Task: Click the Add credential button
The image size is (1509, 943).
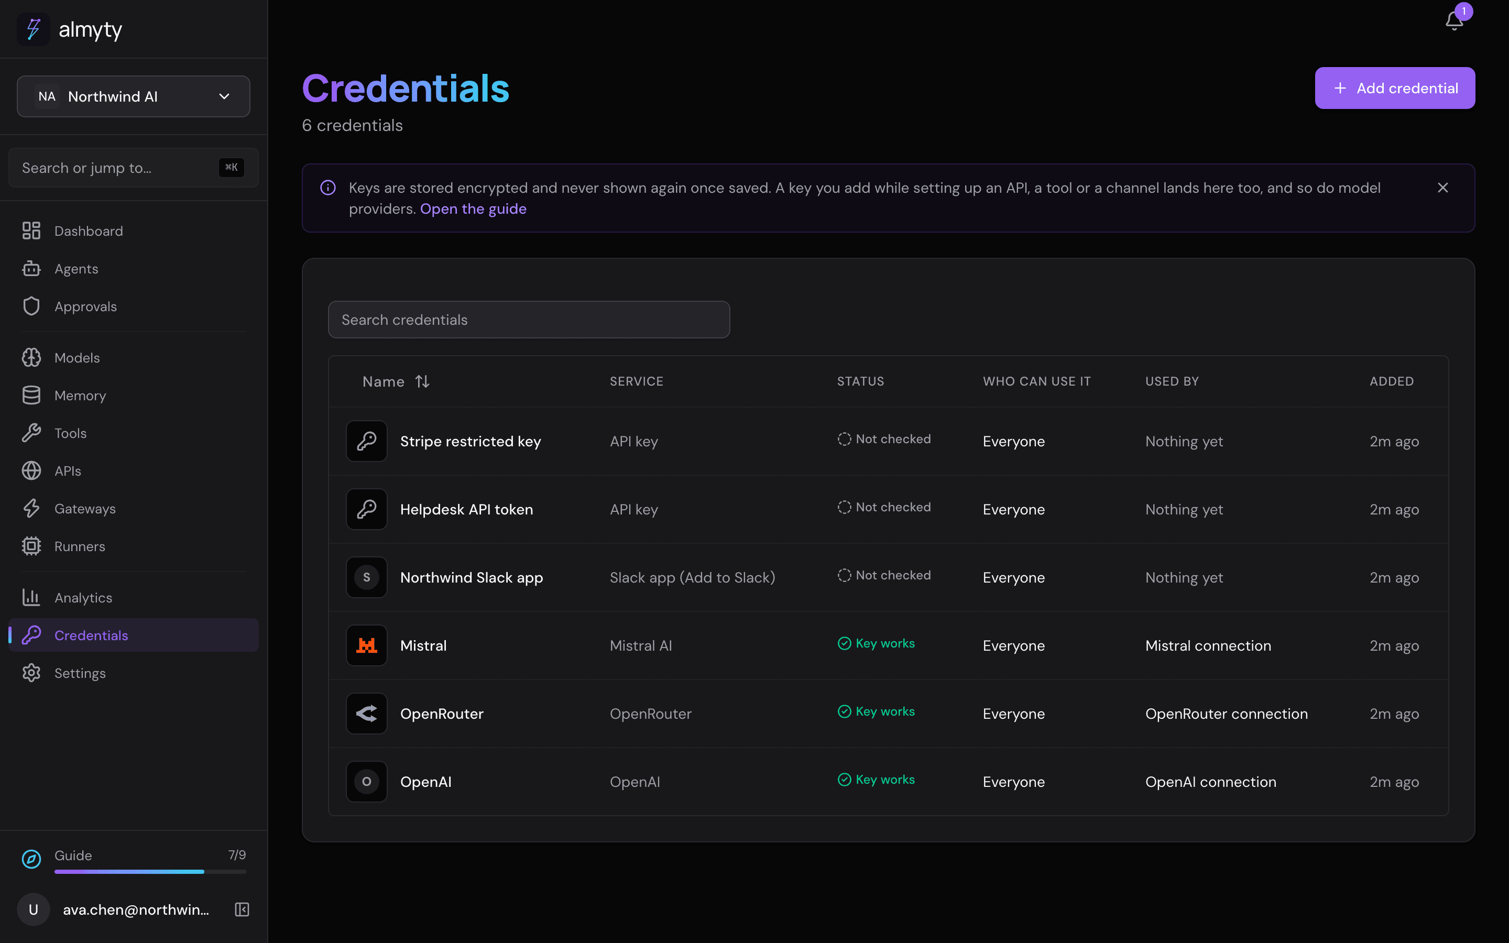Action: click(x=1395, y=88)
